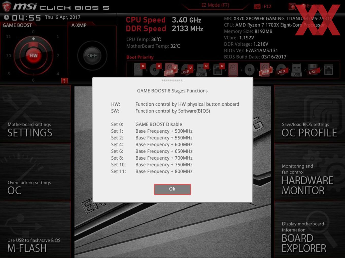The width and height of the screenshot is (345, 258).
Task: Open the M-FLASH BIOS flashing tile
Action: coord(35,230)
